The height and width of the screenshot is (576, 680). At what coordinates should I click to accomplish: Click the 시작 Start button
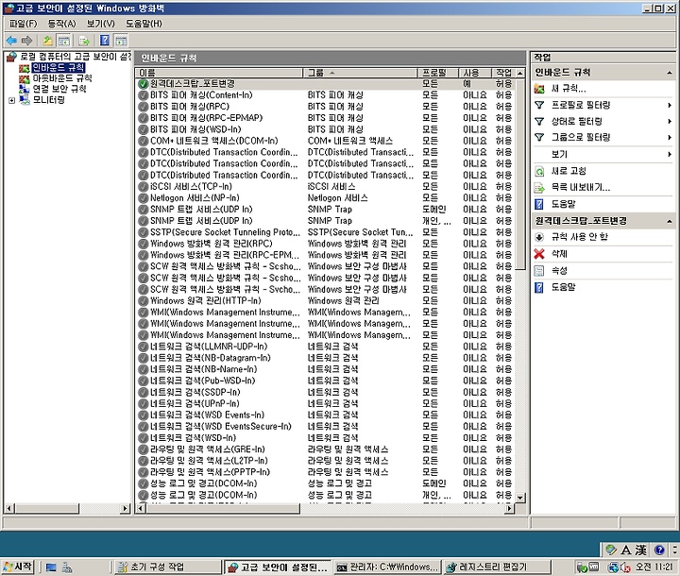pyautogui.click(x=18, y=567)
